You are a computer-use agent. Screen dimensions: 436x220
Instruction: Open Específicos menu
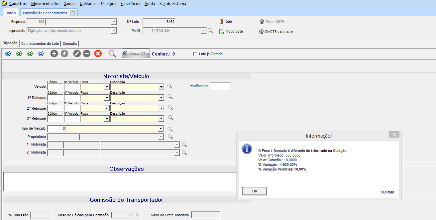pyautogui.click(x=130, y=4)
